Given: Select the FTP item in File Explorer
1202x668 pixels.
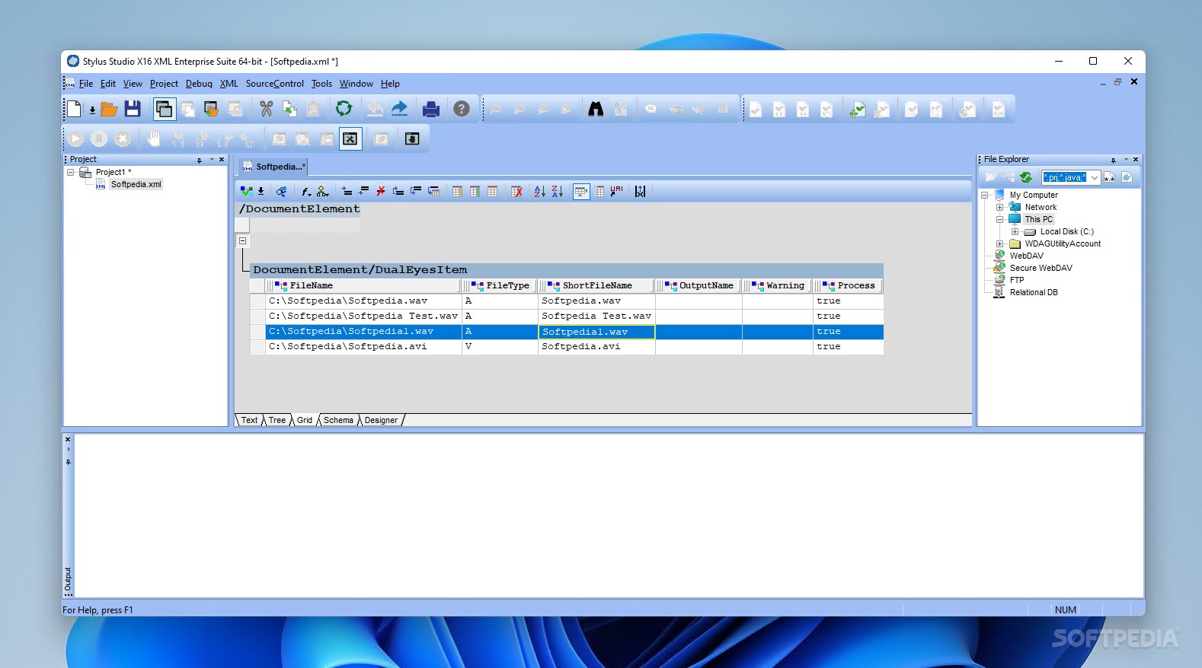Looking at the screenshot, I should pyautogui.click(x=1017, y=280).
